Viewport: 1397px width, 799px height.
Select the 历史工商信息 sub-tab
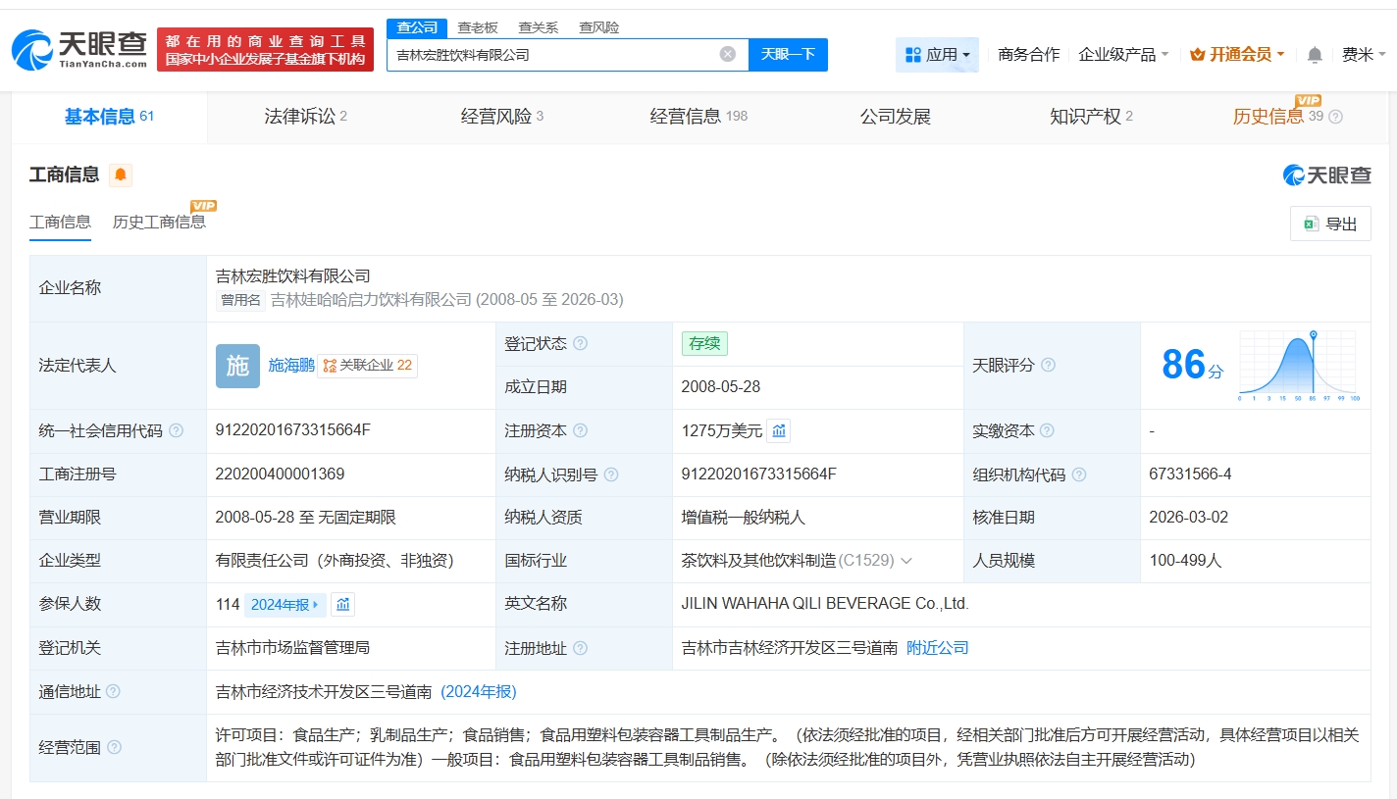tap(159, 222)
